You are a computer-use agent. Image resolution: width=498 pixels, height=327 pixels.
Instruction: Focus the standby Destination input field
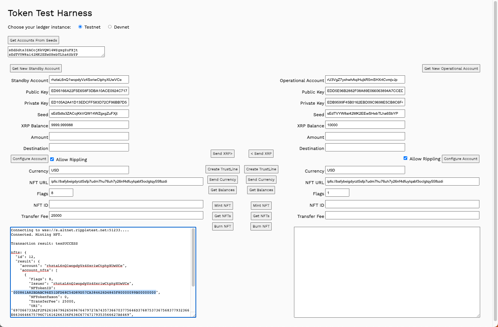[x=89, y=147]
